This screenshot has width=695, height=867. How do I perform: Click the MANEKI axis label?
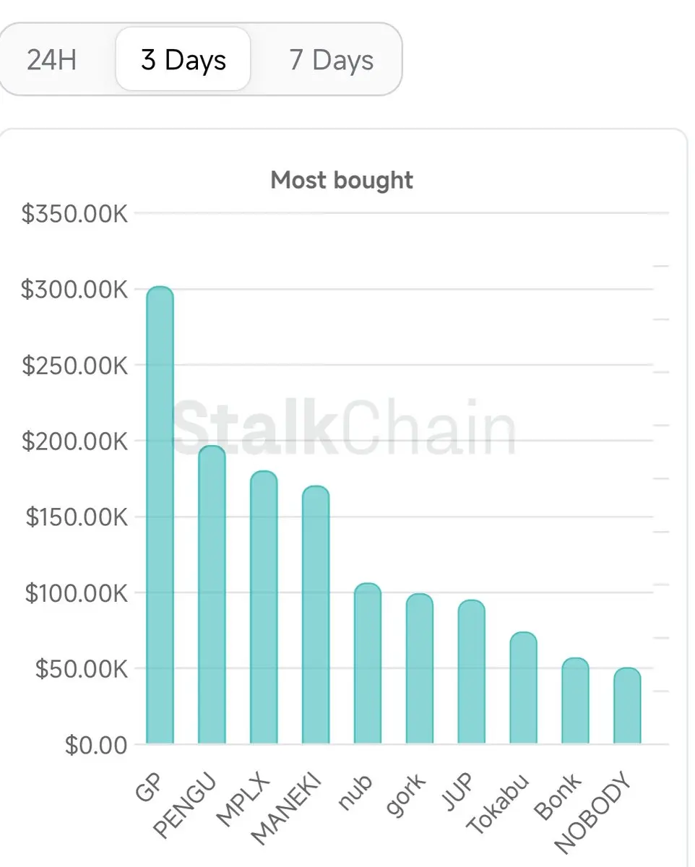click(287, 810)
